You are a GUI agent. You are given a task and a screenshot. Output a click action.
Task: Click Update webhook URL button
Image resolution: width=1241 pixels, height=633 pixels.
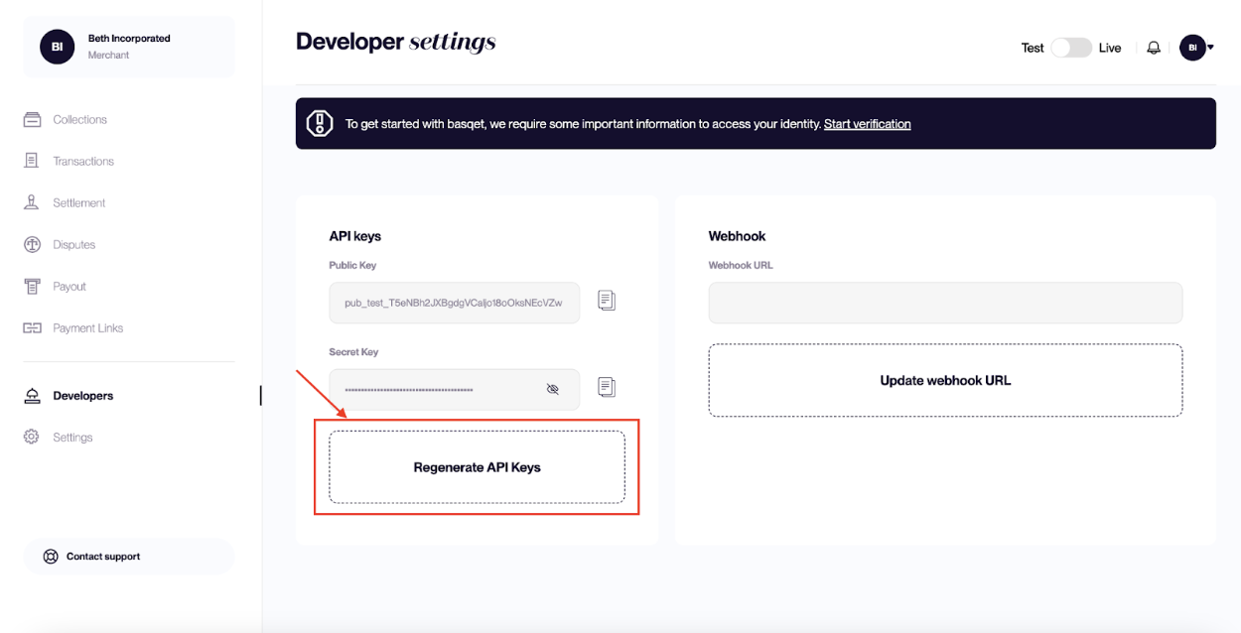click(945, 380)
